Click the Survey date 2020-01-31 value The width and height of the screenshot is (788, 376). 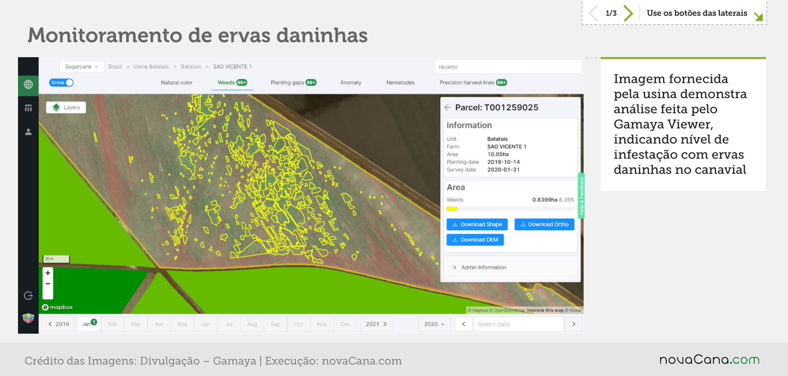coord(503,170)
